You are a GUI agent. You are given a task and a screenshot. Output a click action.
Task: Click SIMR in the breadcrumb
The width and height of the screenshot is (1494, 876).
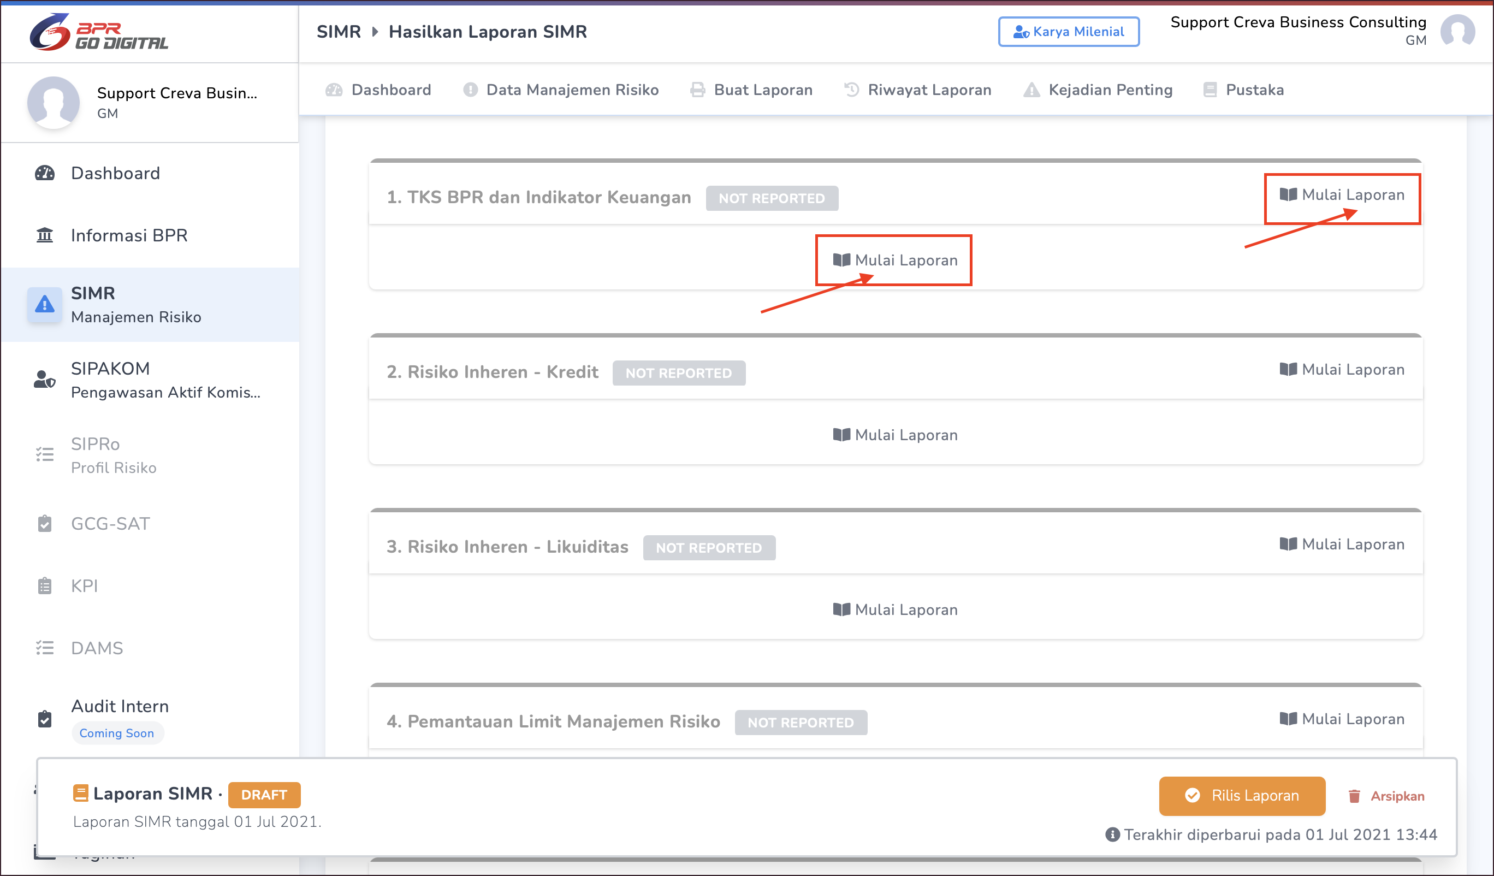[339, 32]
